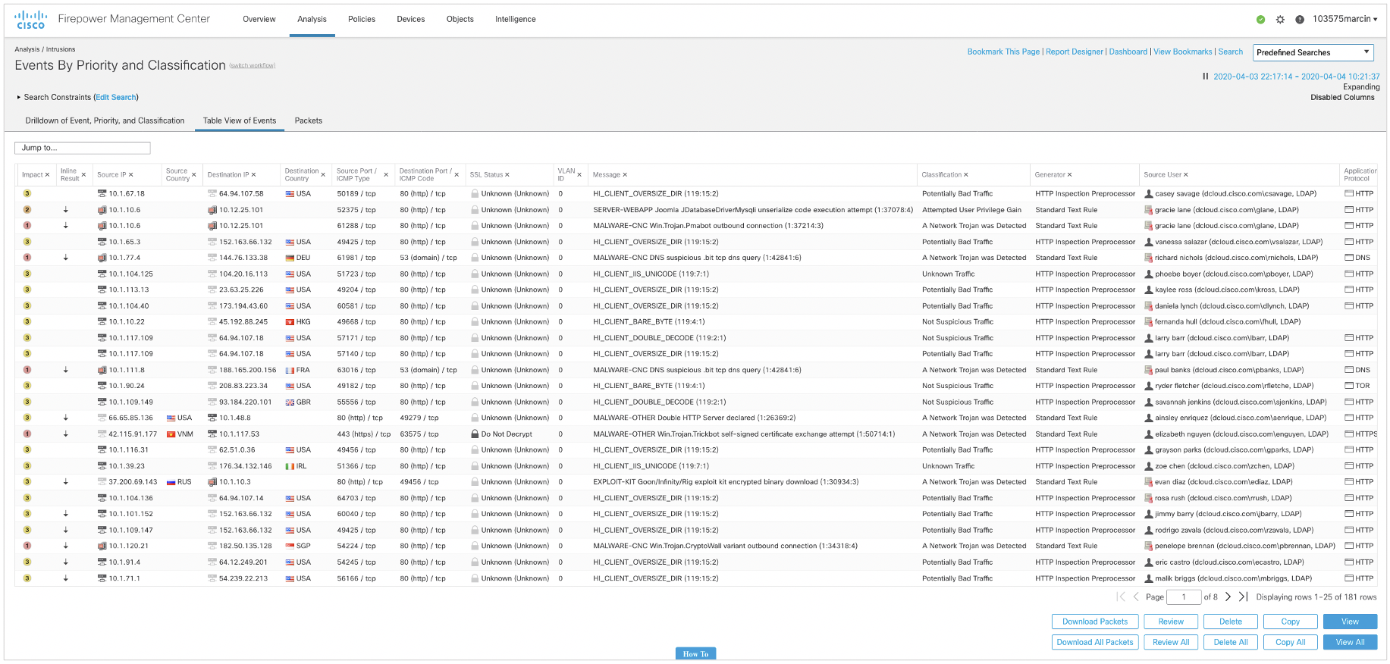Remove the Inline Result column via its X

(83, 175)
